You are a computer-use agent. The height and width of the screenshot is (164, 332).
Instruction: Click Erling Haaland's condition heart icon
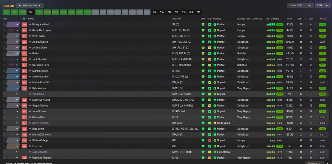click(203, 25)
